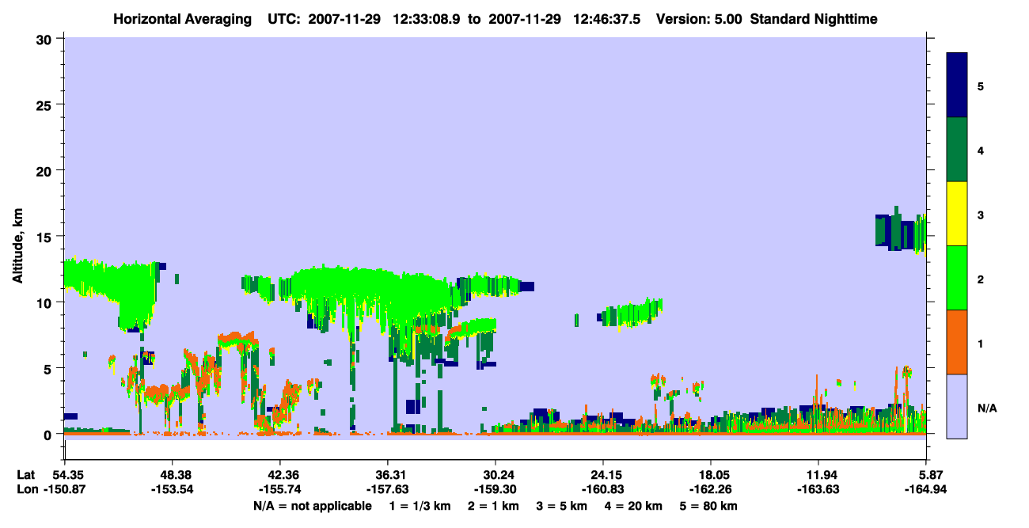Screen dimensions: 1029x528
Task: Click the colorbar label 4
Action: [x=981, y=150]
